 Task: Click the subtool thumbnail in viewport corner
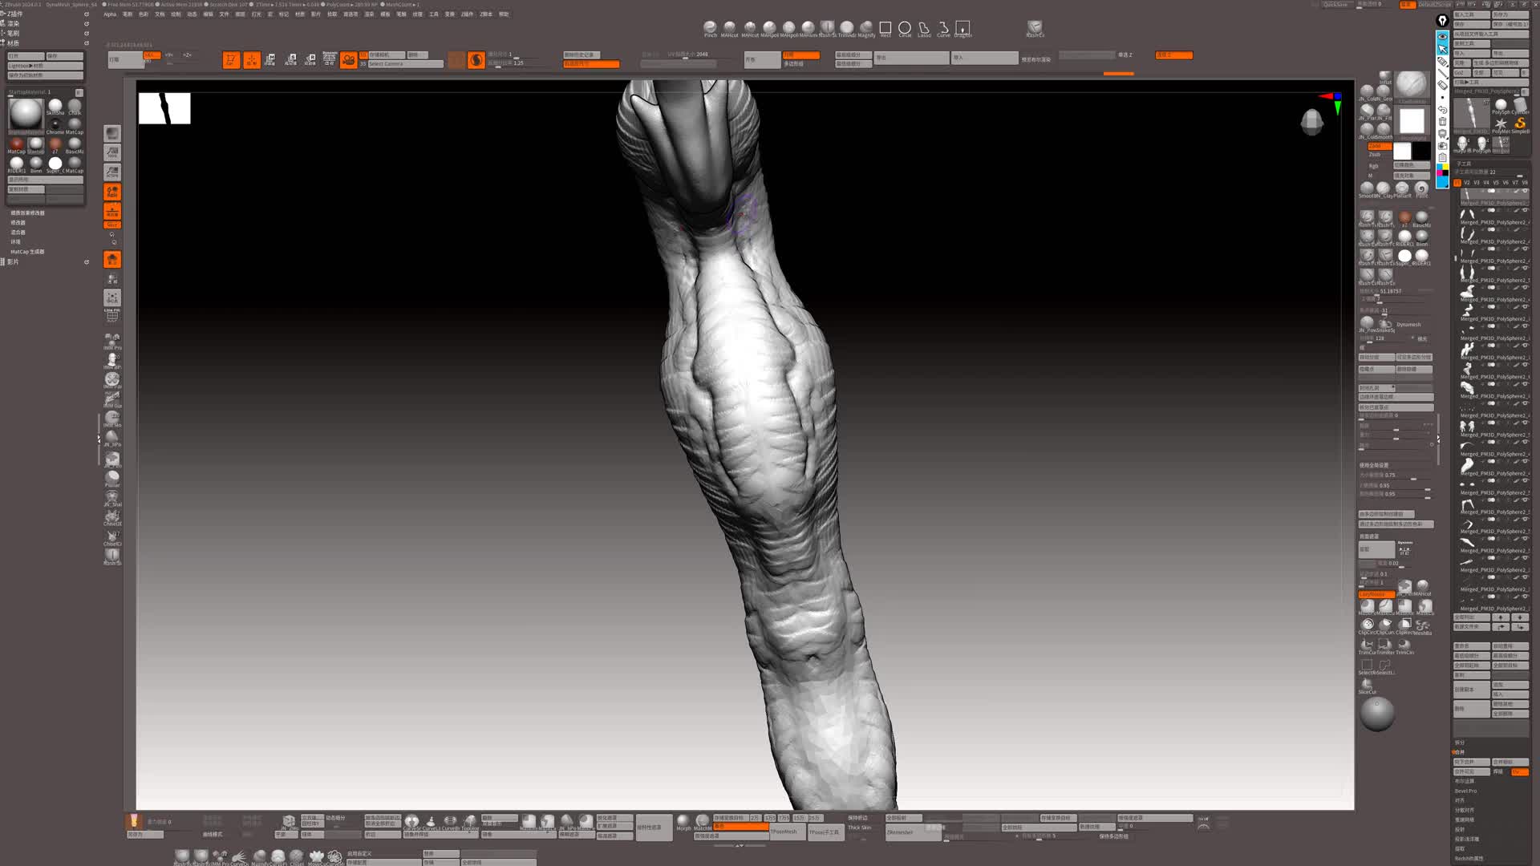tap(164, 108)
